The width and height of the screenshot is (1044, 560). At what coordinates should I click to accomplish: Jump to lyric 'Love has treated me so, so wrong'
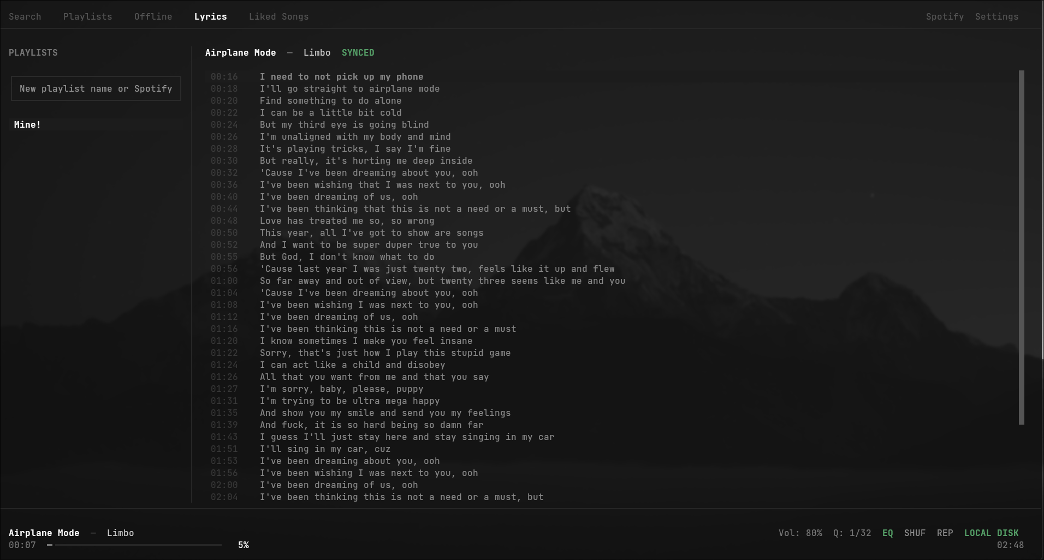coord(347,221)
